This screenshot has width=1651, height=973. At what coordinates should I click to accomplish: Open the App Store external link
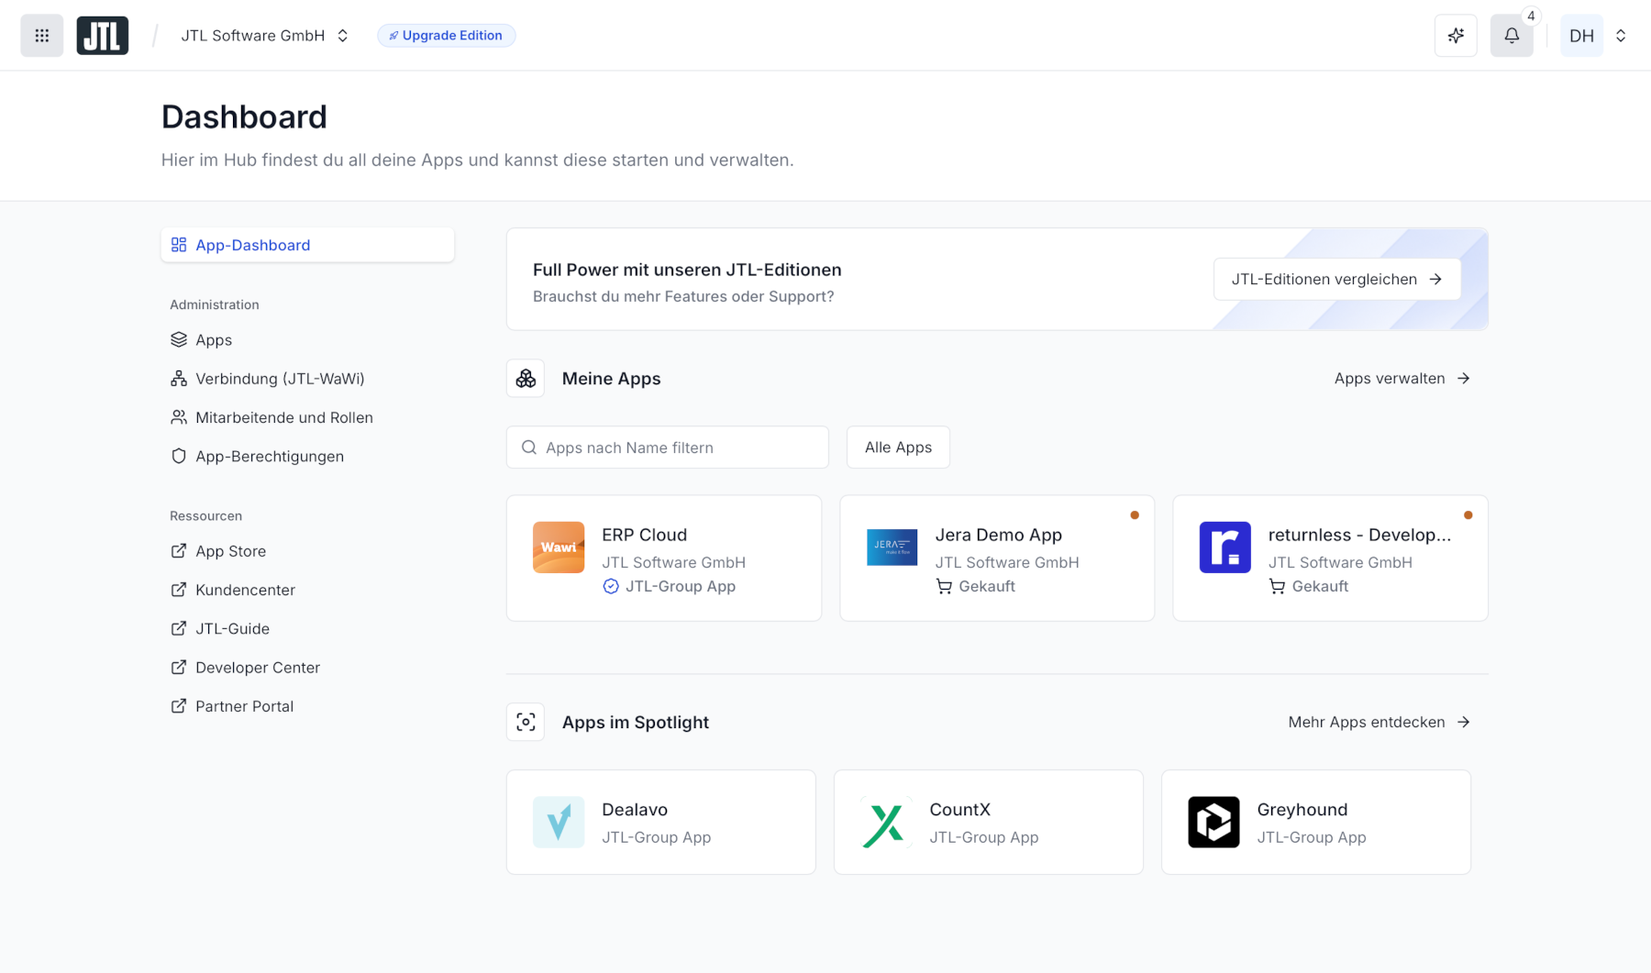pyautogui.click(x=230, y=550)
